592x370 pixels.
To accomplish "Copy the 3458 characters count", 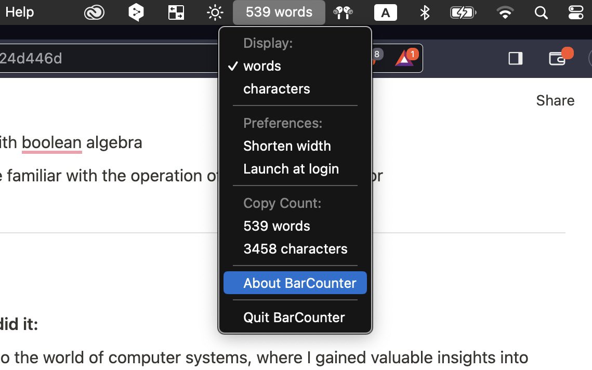I will [x=295, y=249].
